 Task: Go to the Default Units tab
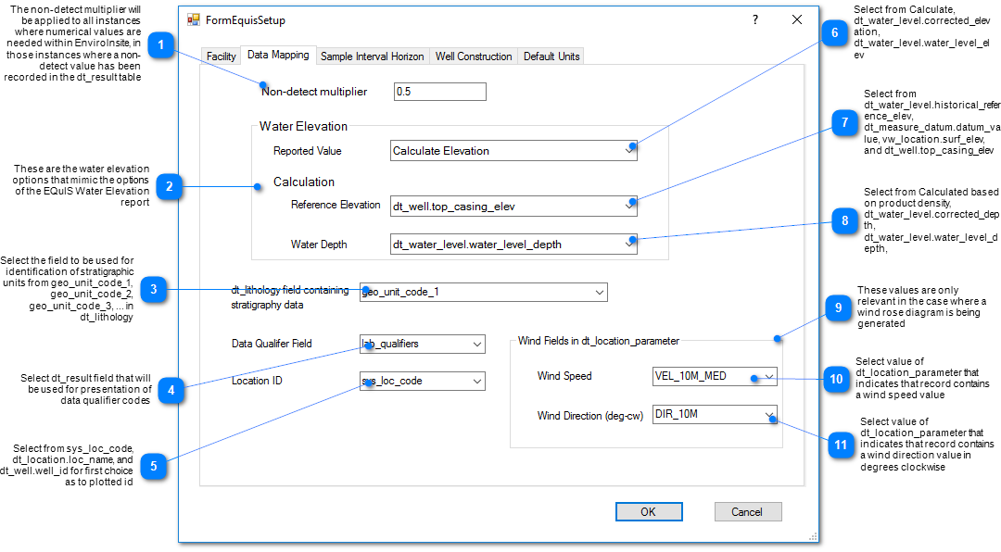point(551,56)
